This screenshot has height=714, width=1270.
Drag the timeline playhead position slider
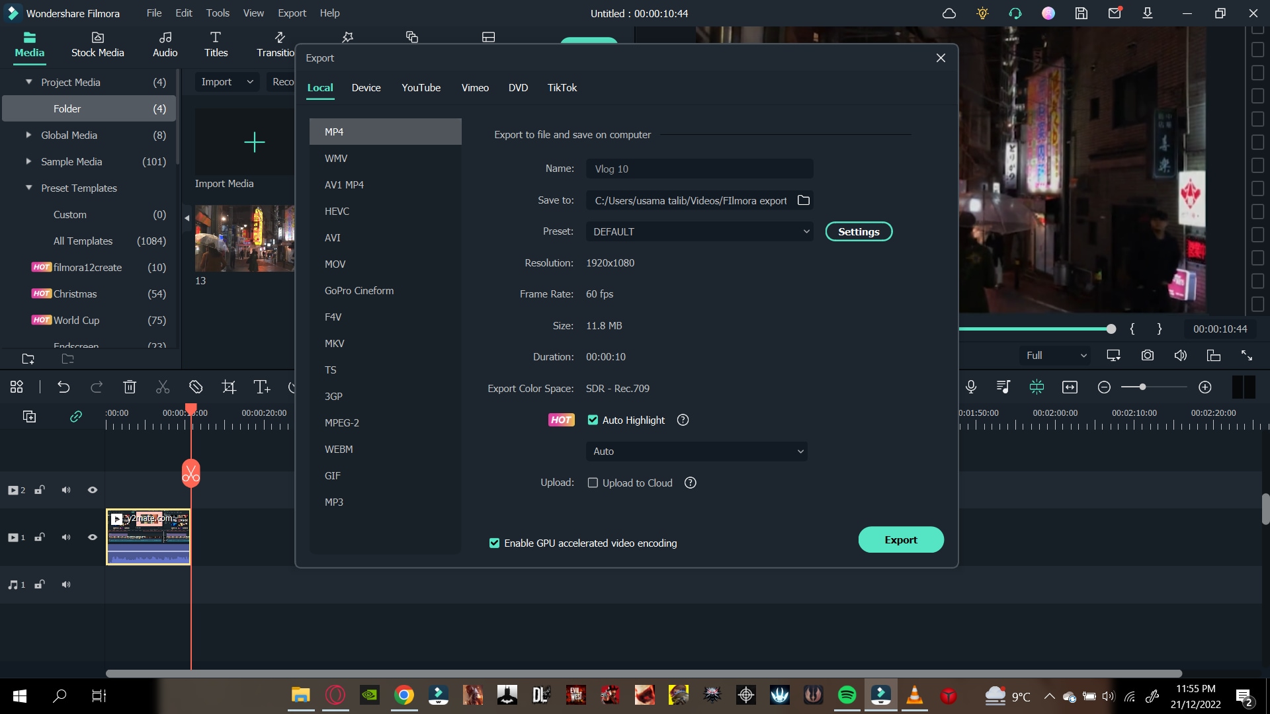(1111, 329)
